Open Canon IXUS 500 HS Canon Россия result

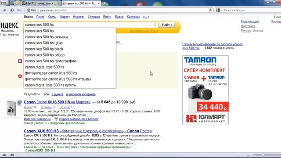pyautogui.click(x=88, y=131)
